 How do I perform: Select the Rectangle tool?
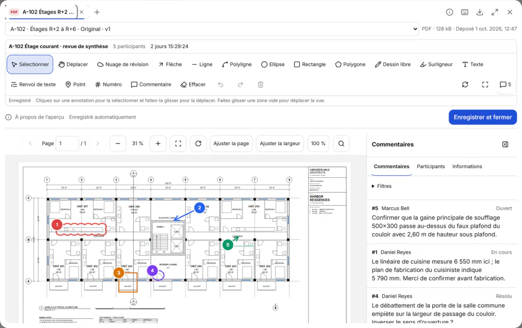tap(309, 64)
